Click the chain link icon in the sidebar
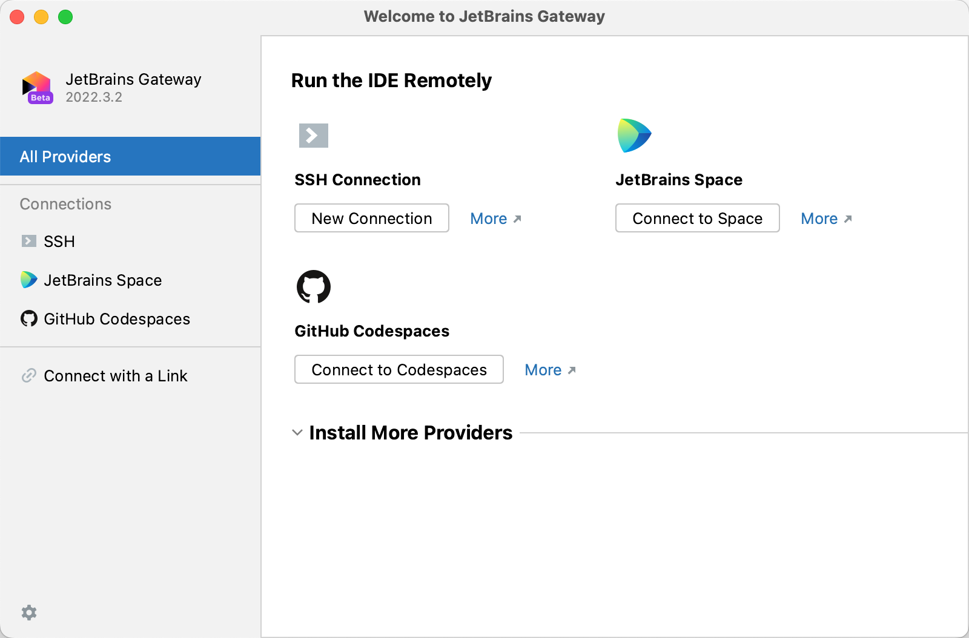 [x=28, y=376]
